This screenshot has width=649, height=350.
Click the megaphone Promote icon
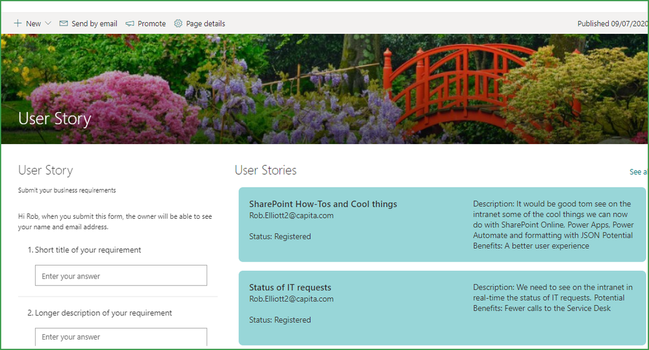(130, 23)
